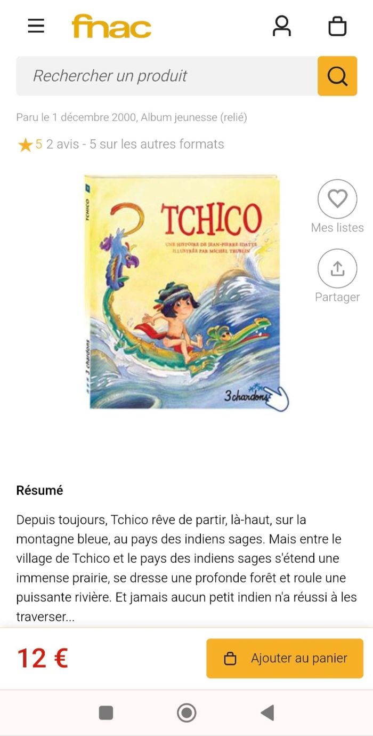Tap the Android back triangle button
The width and height of the screenshot is (373, 736).
(267, 713)
